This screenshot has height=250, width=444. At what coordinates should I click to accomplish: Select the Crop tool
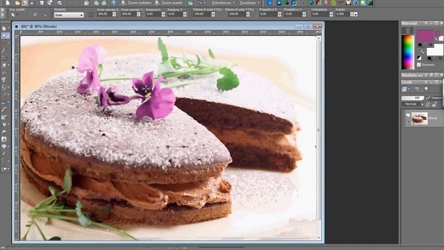(x=4, y=58)
